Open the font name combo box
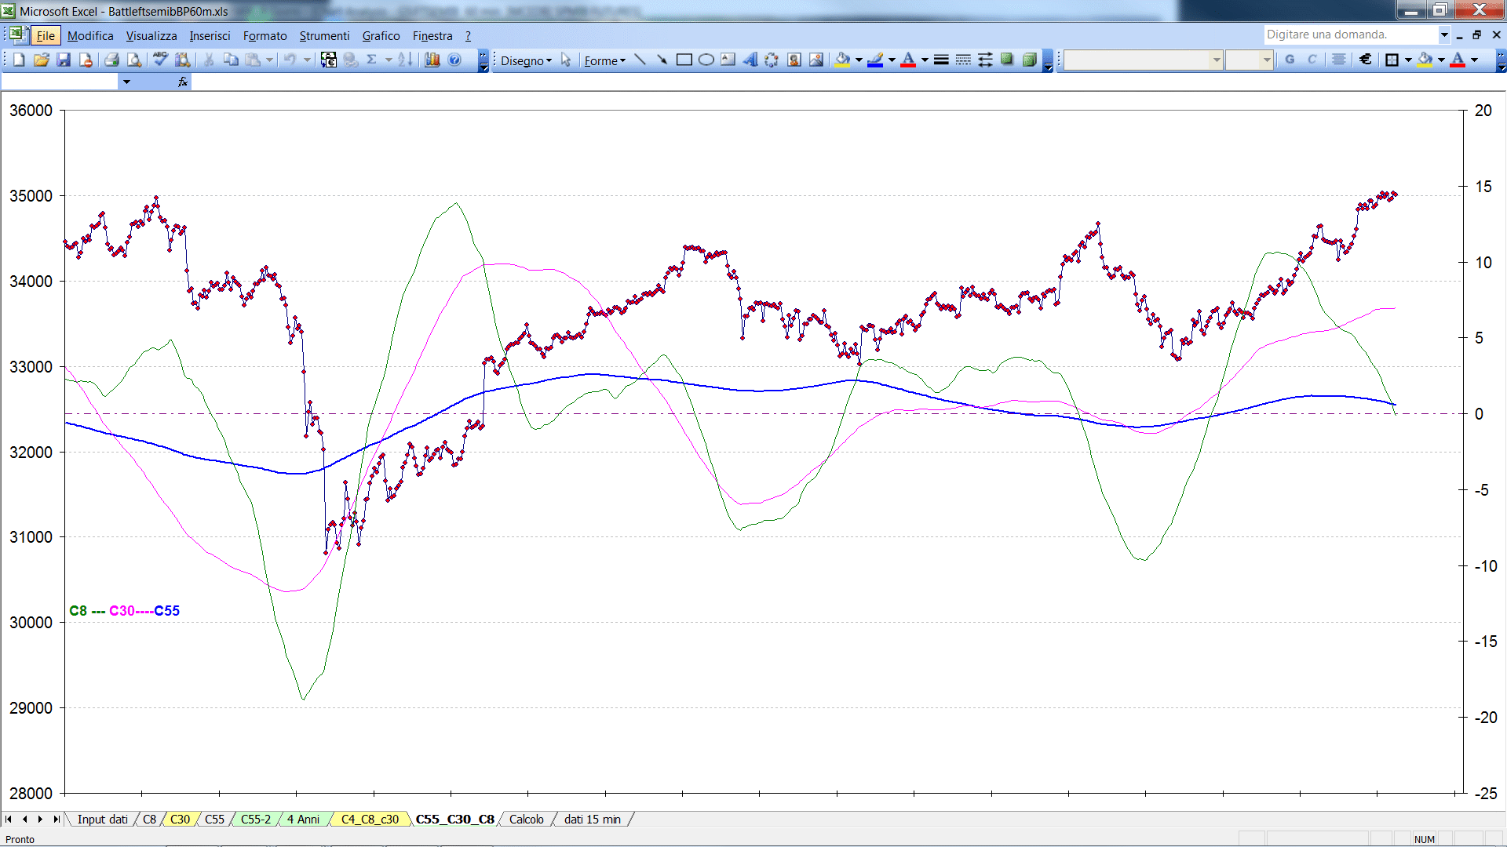The width and height of the screenshot is (1507, 847). coord(1143,60)
